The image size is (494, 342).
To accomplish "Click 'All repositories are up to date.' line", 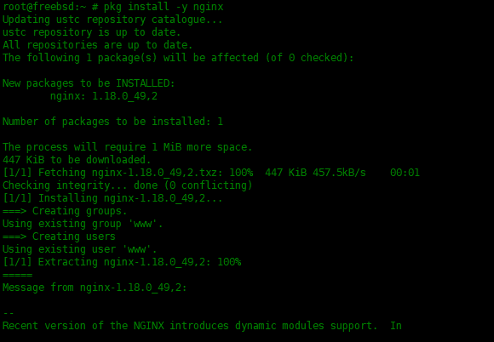I will point(98,45).
